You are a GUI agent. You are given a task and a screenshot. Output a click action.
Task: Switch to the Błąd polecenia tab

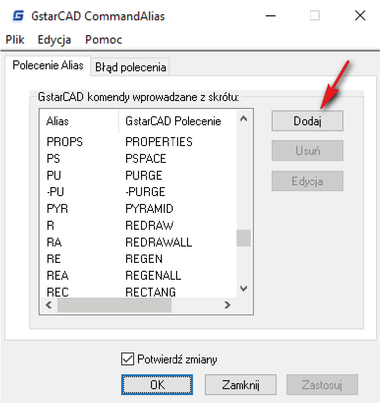pos(130,67)
